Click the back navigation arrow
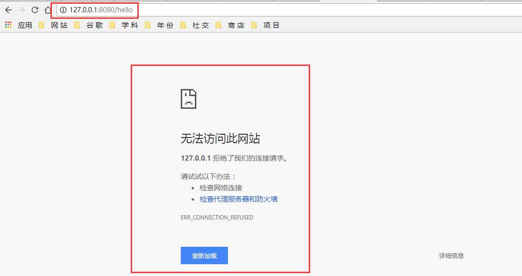522x276 pixels. (x=8, y=9)
